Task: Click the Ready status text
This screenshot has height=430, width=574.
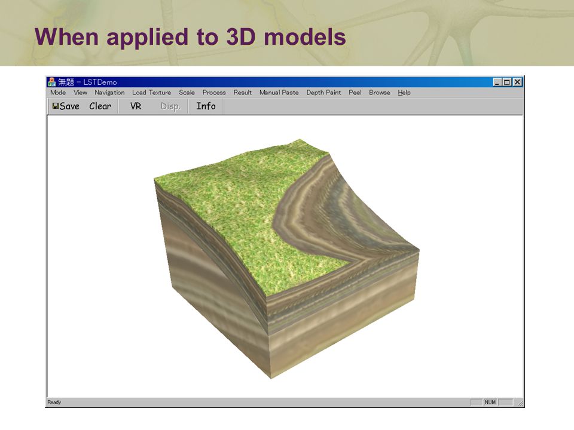Action: coord(54,402)
